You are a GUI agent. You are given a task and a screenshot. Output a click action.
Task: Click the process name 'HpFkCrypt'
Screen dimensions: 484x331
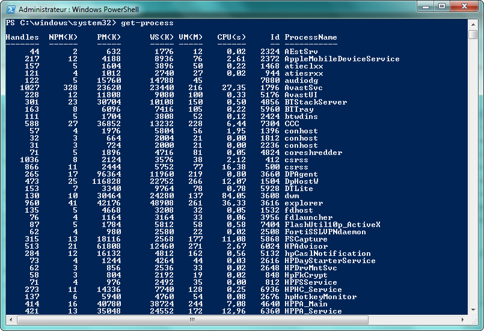[306, 275]
